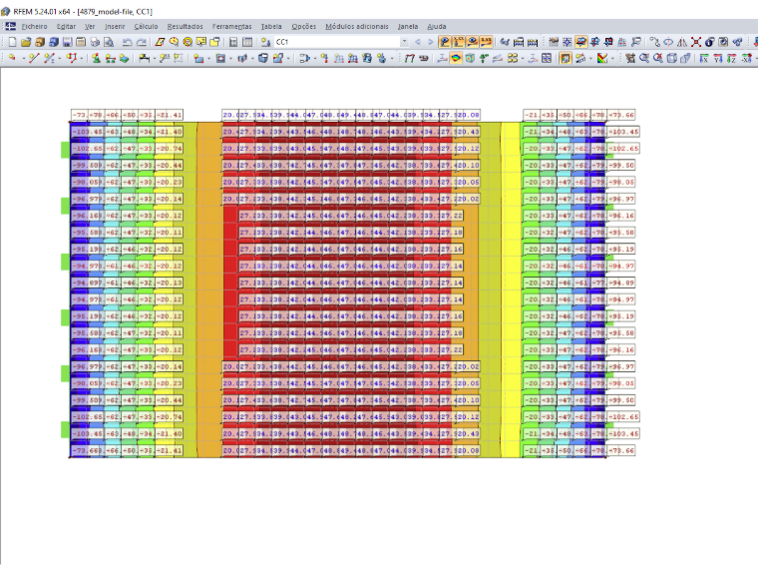Save the model with the floppy disk icon
The image size is (758, 569).
67,42
